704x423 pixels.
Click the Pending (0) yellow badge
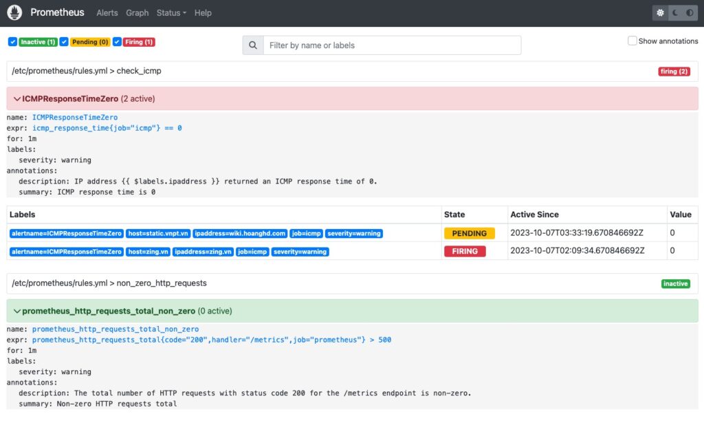coord(90,42)
